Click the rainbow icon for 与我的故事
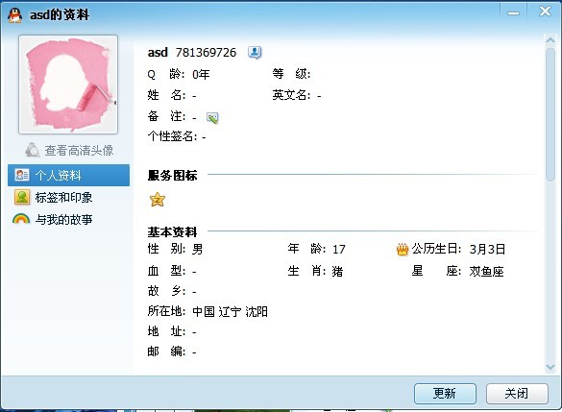This screenshot has height=412, width=562. click(21, 219)
